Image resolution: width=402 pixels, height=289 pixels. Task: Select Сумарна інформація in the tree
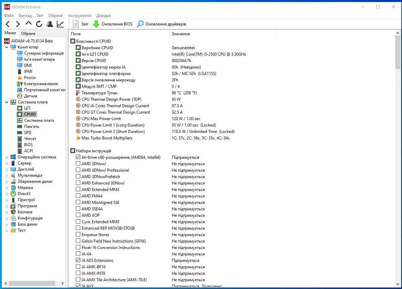tap(44, 53)
